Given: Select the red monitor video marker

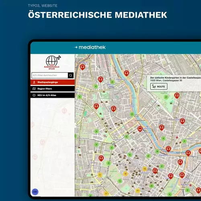Looking at the screenshot, I should [x=140, y=129].
